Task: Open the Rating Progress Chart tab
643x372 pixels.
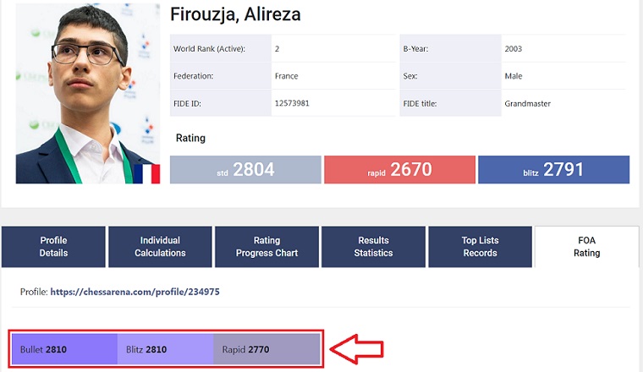Action: pyautogui.click(x=267, y=247)
